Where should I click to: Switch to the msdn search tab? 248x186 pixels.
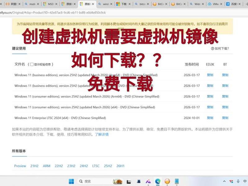32,4
